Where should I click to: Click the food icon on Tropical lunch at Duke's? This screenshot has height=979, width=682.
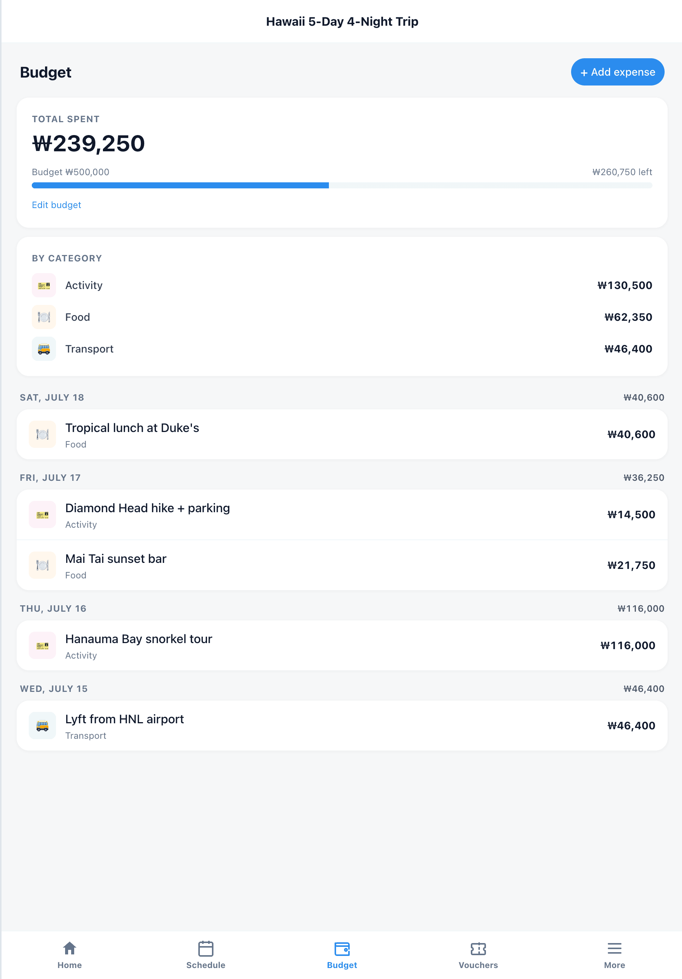tap(42, 434)
